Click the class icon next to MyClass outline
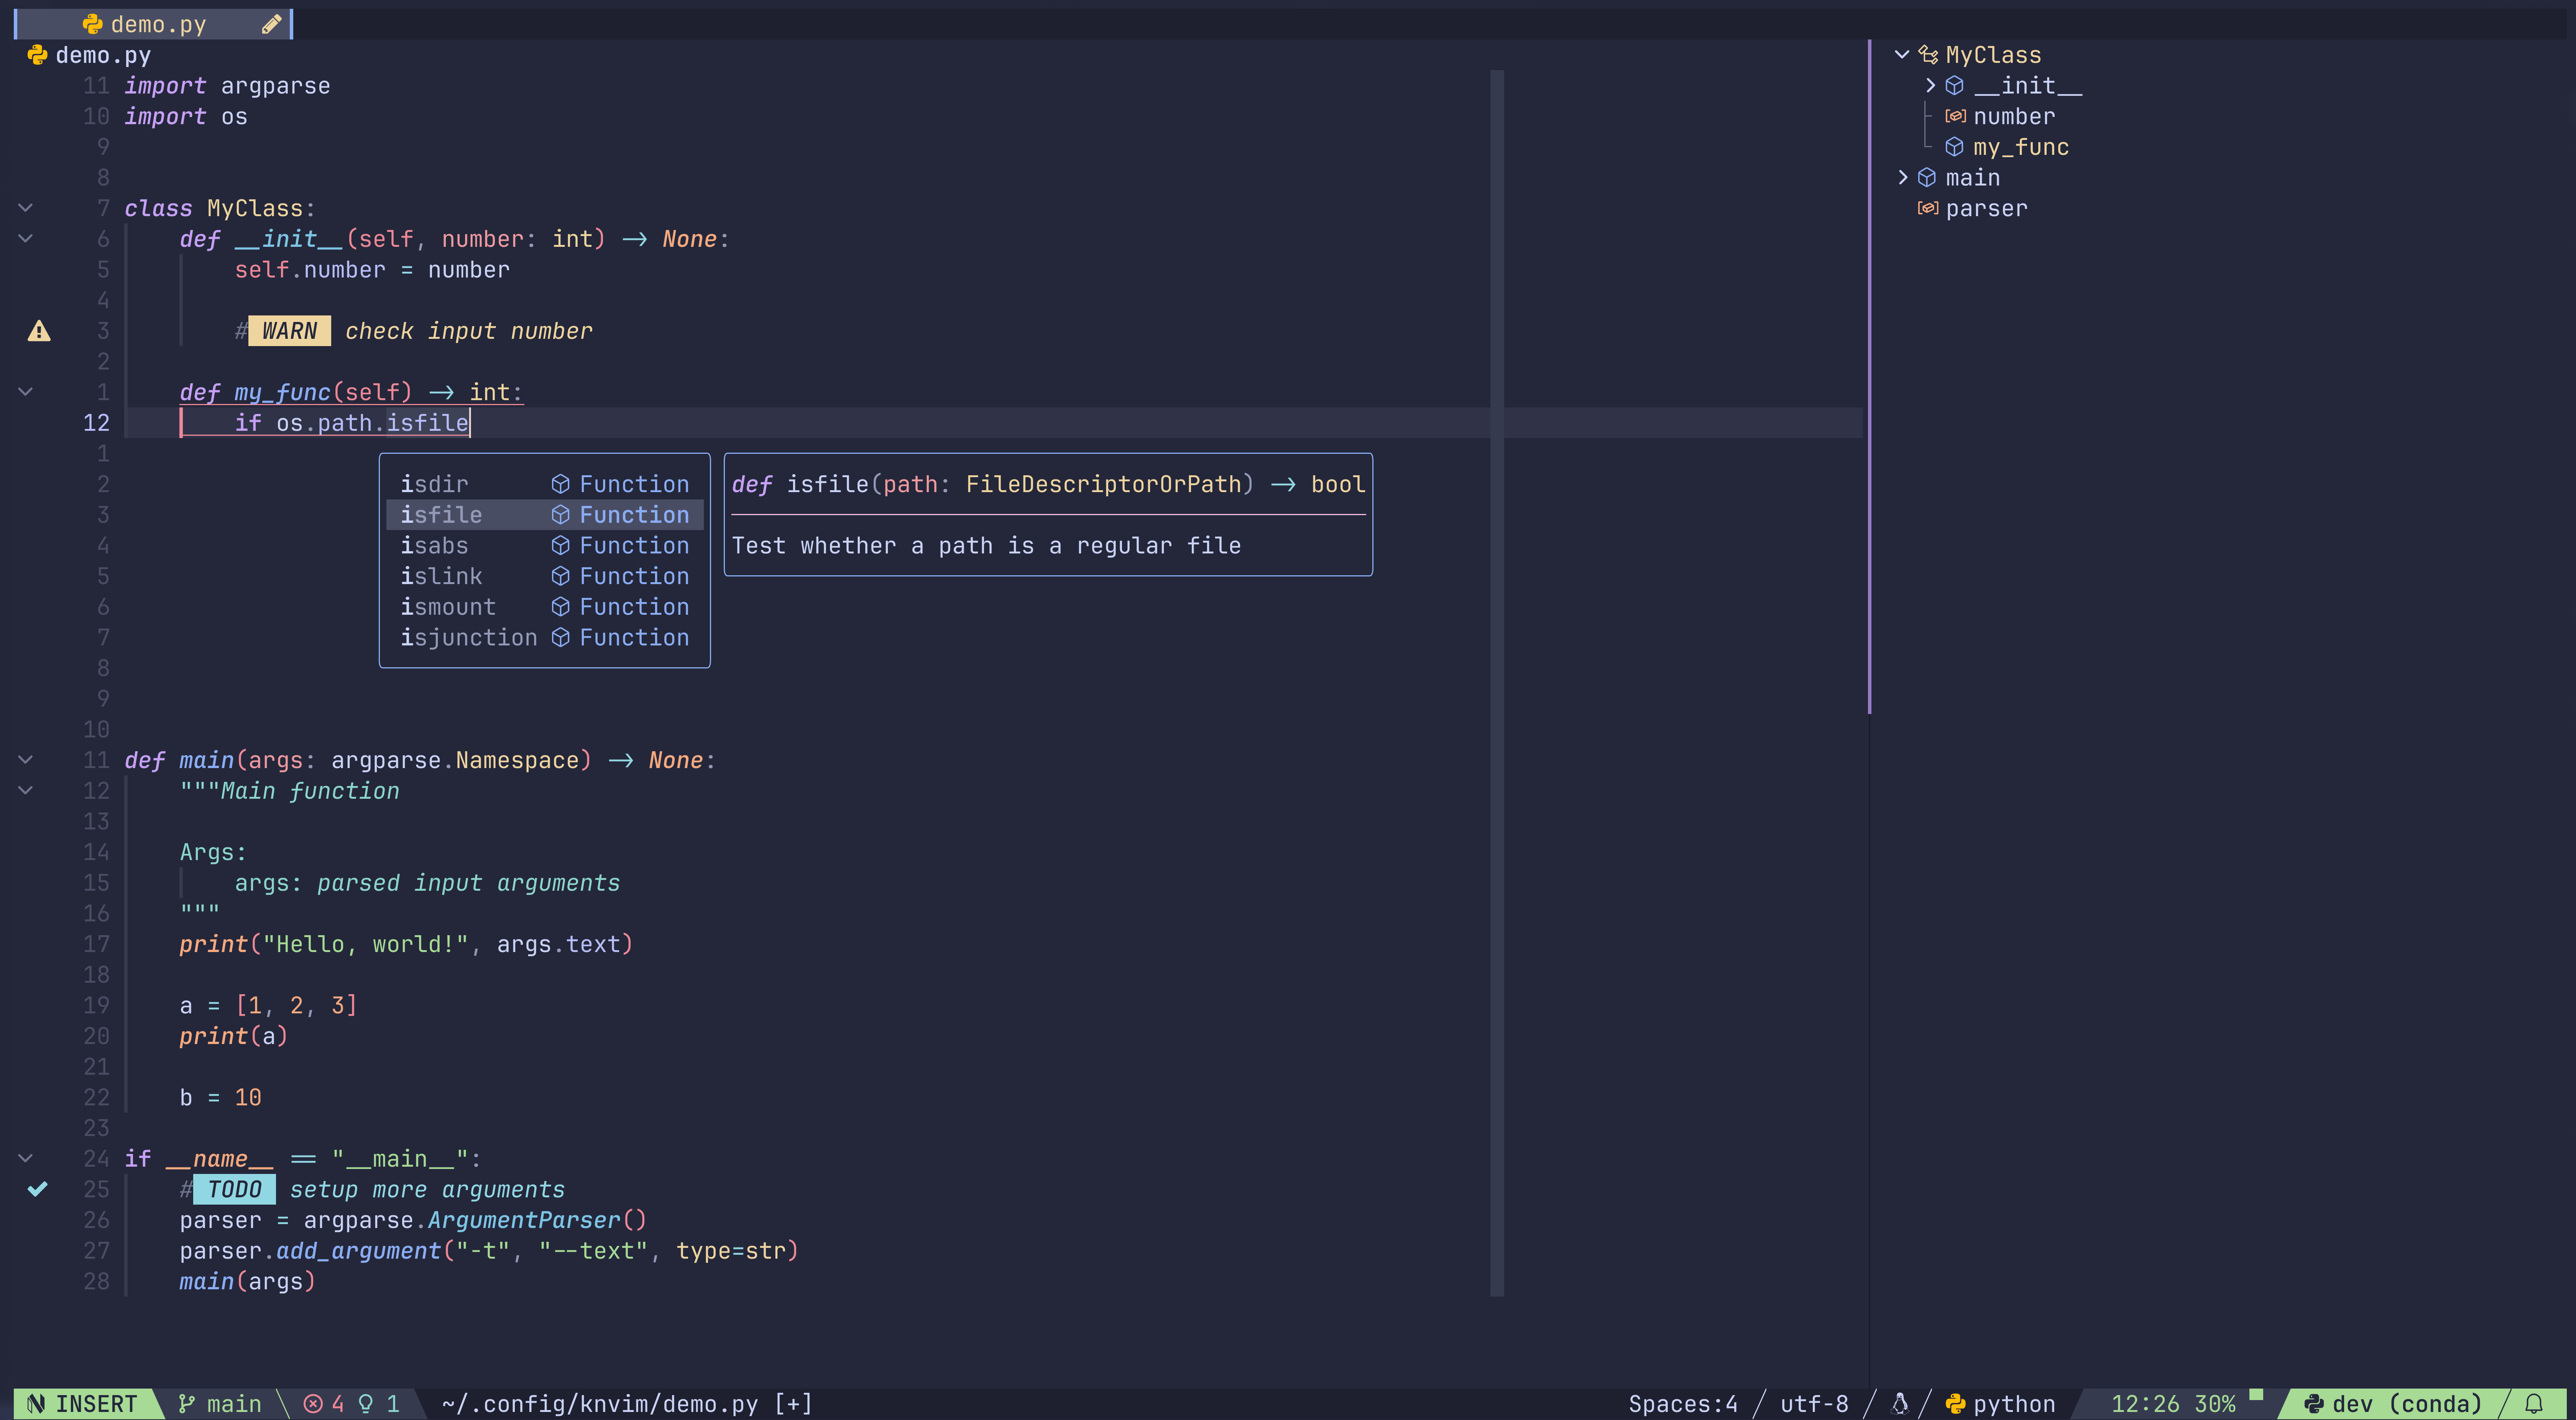2576x1420 pixels. 1928,55
